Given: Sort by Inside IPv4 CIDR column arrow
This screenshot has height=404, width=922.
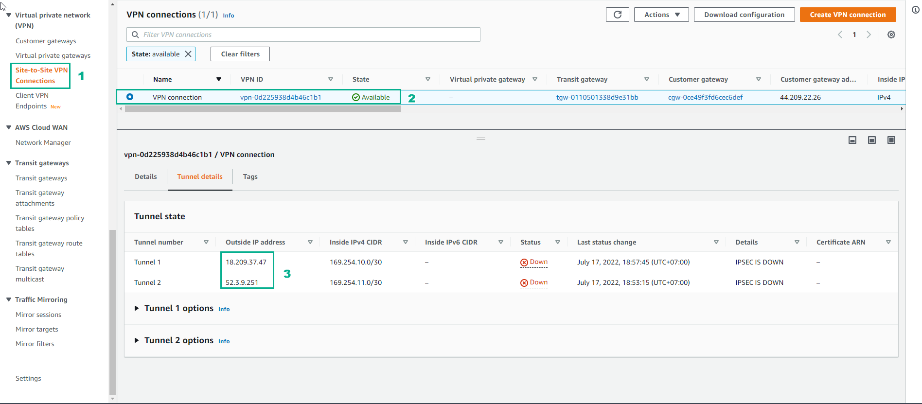Looking at the screenshot, I should tap(406, 242).
